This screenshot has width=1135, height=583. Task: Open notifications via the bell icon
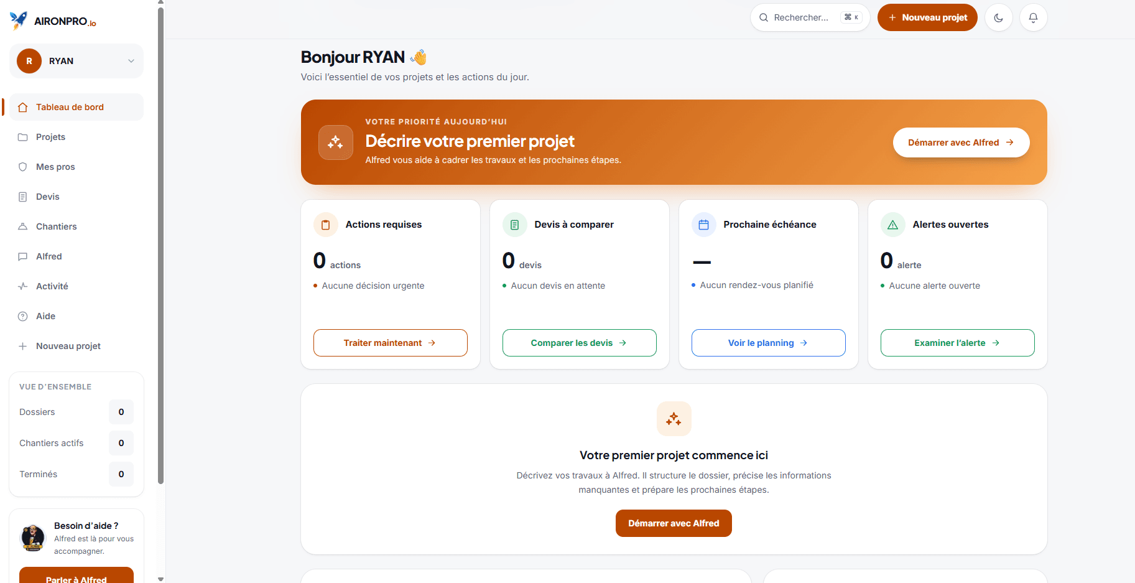[1033, 17]
